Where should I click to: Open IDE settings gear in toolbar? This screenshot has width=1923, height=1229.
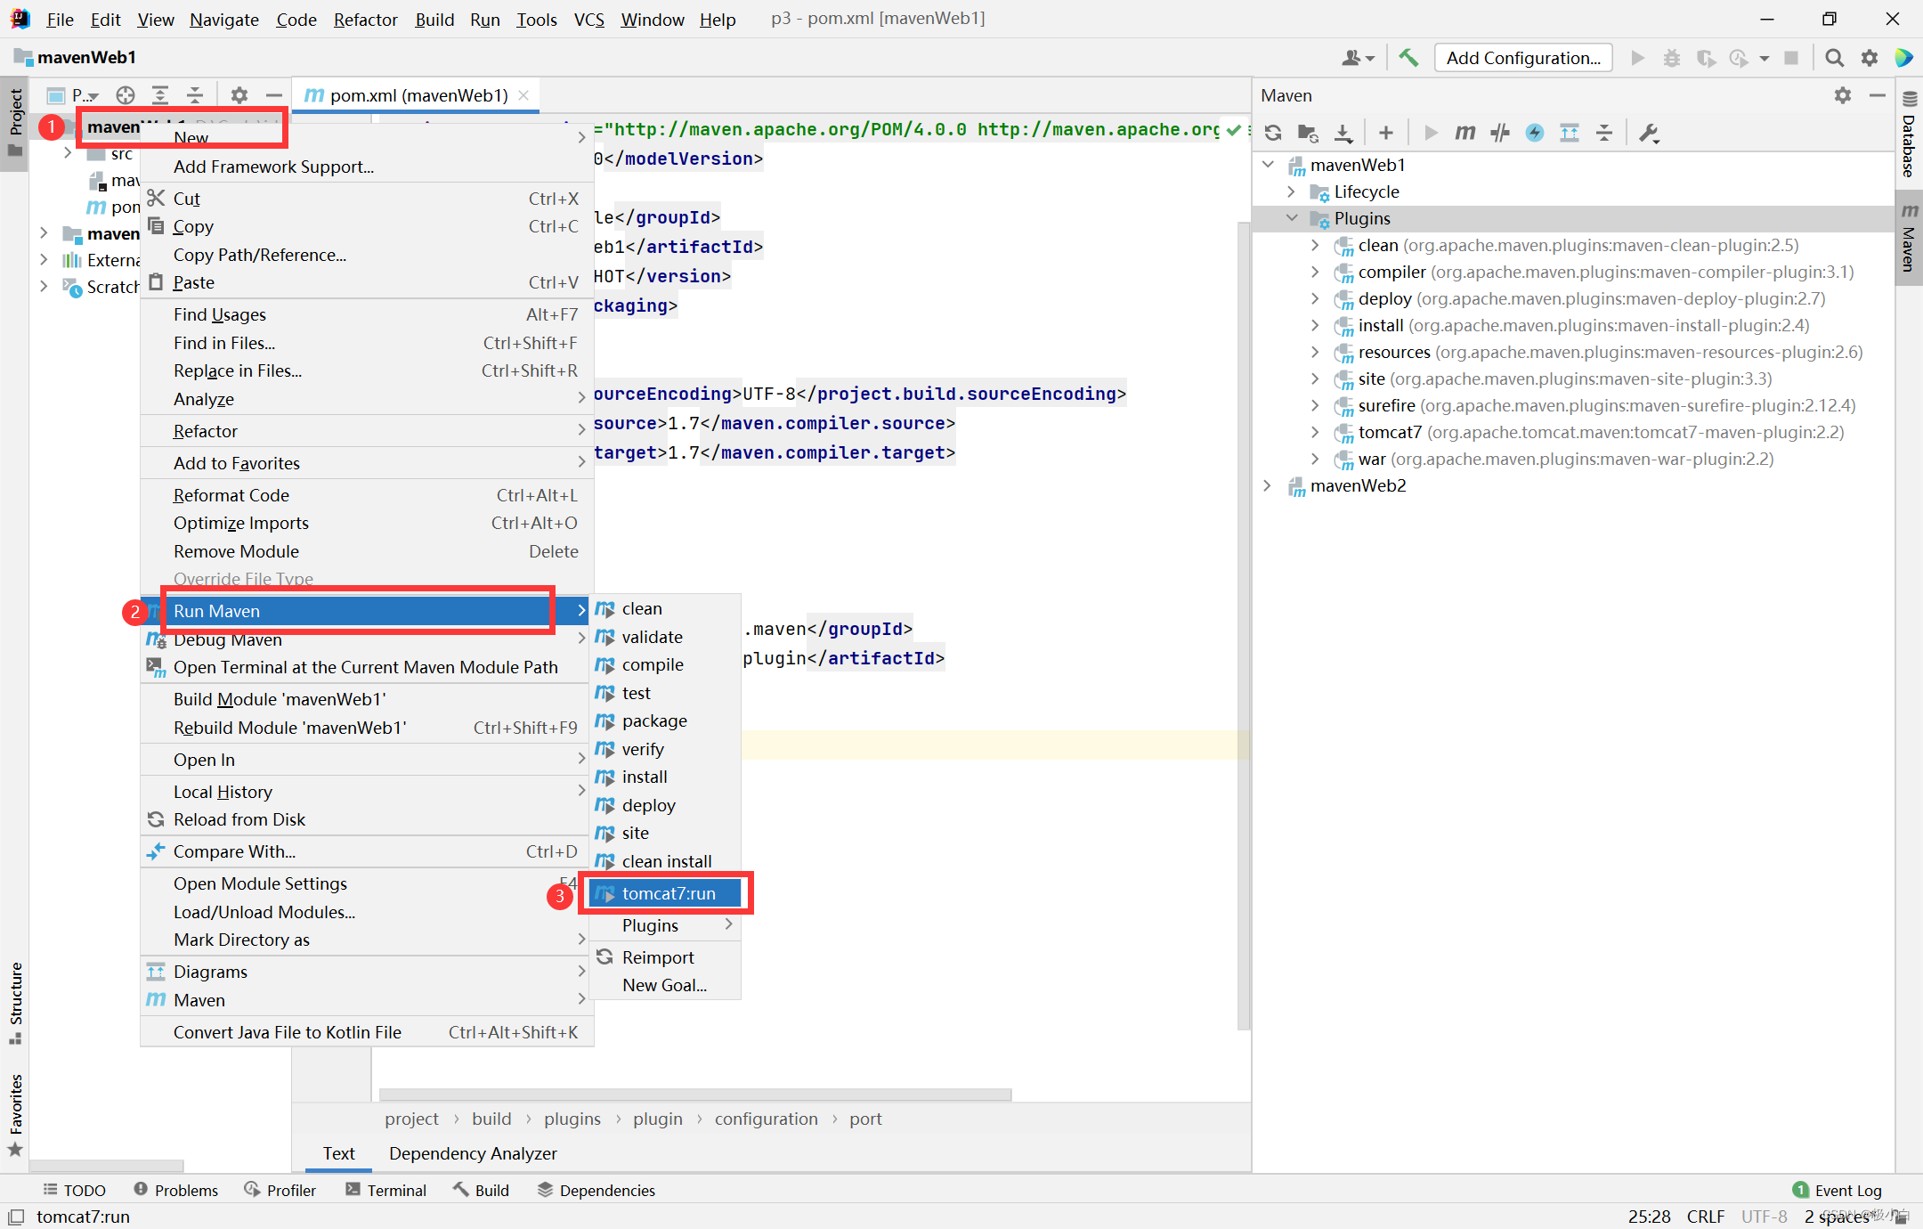click(x=1870, y=58)
